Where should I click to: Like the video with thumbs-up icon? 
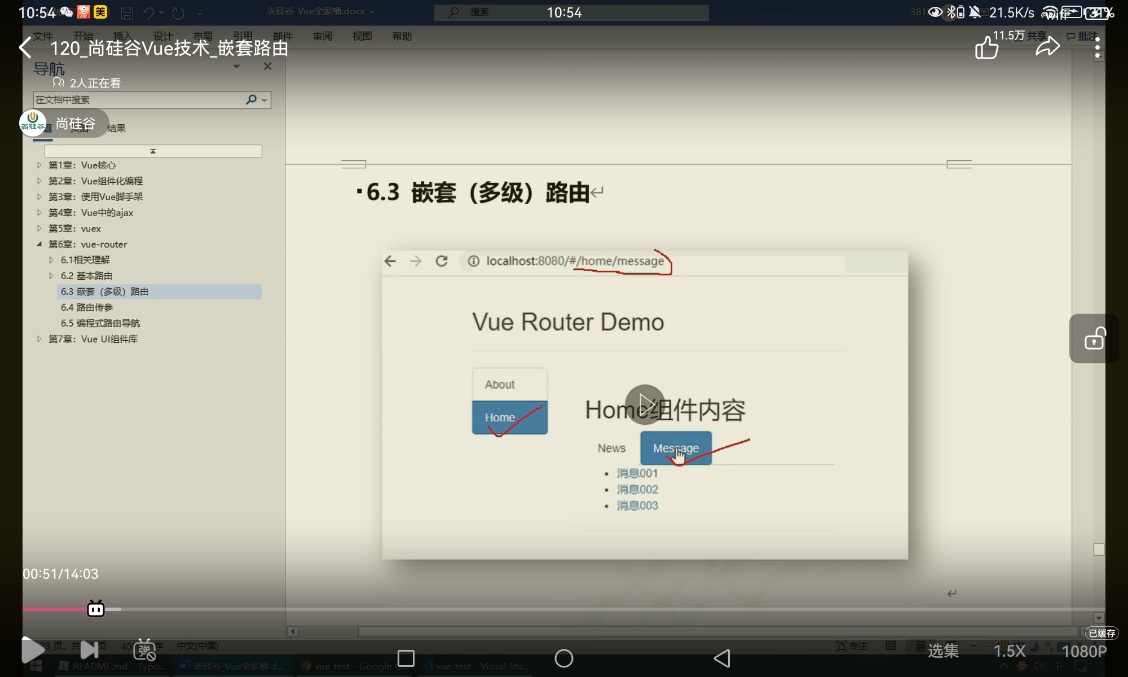pyautogui.click(x=986, y=48)
